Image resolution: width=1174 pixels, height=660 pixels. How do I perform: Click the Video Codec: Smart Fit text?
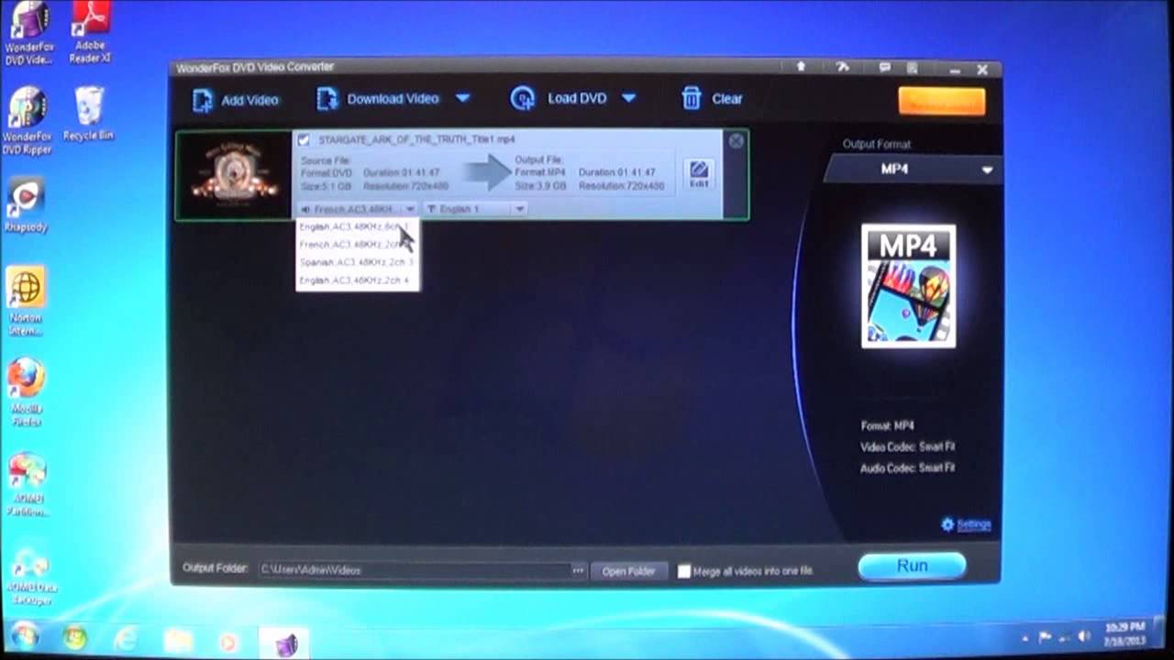[x=908, y=447]
